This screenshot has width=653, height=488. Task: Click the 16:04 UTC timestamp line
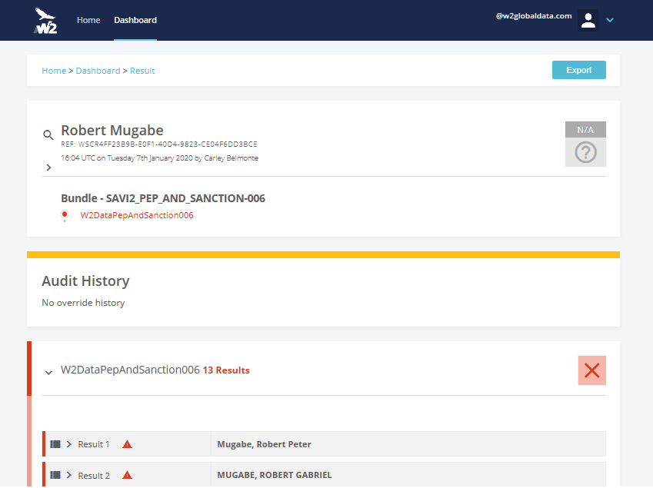tap(159, 158)
